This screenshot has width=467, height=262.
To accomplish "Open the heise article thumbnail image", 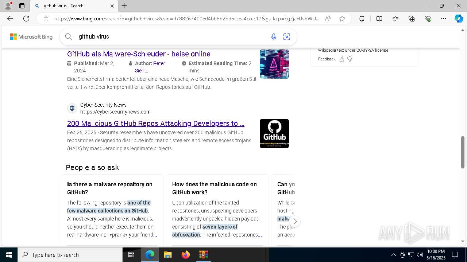I will (x=274, y=64).
